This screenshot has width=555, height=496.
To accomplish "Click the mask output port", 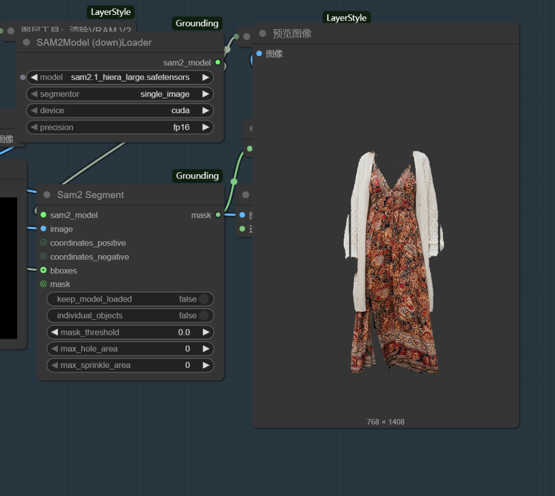I will coord(218,215).
